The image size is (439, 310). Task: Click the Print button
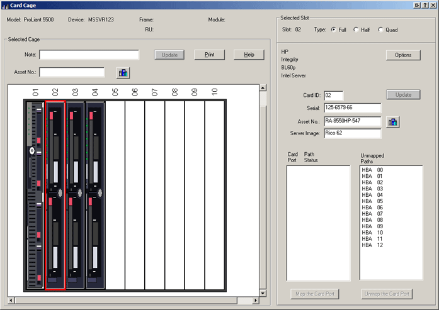pyautogui.click(x=209, y=55)
